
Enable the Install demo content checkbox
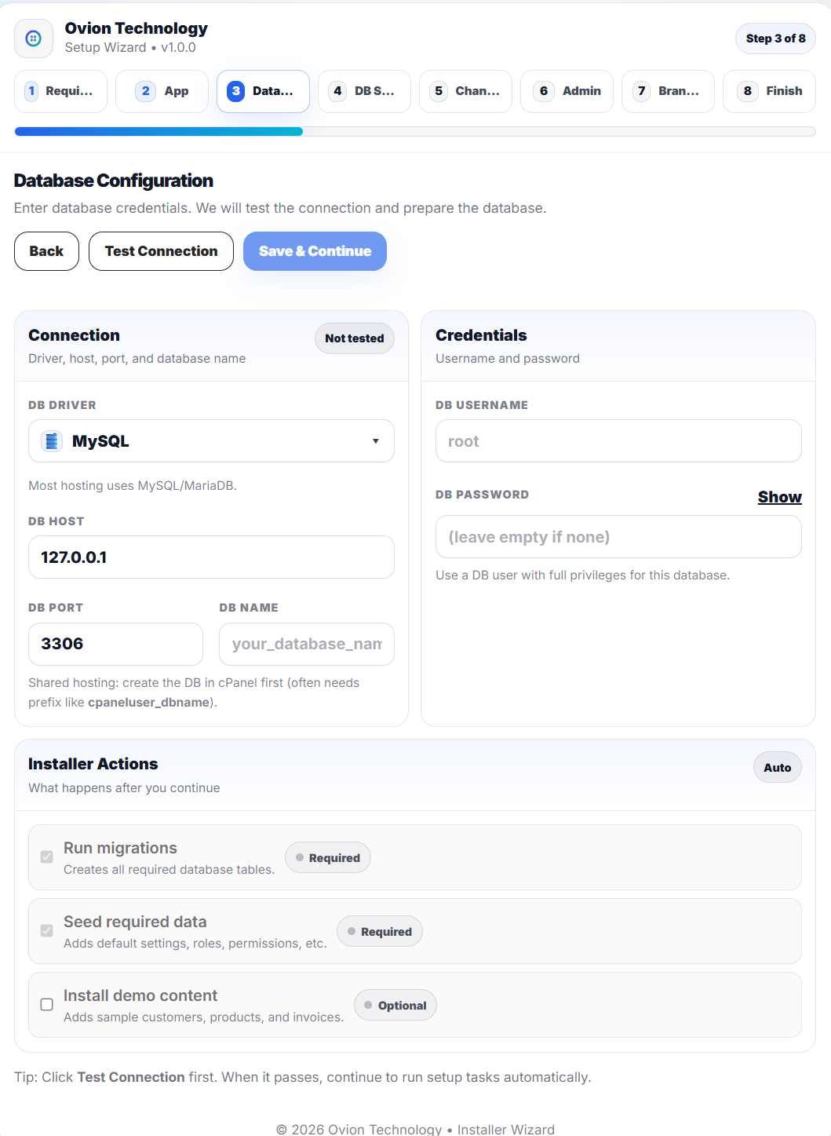(x=46, y=1004)
